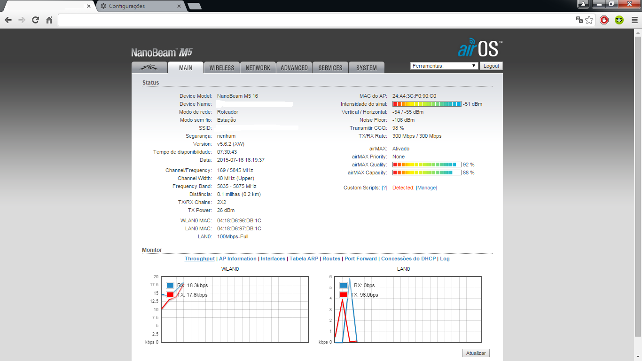Click the Noise Floor value -106 dBm

tap(403, 120)
